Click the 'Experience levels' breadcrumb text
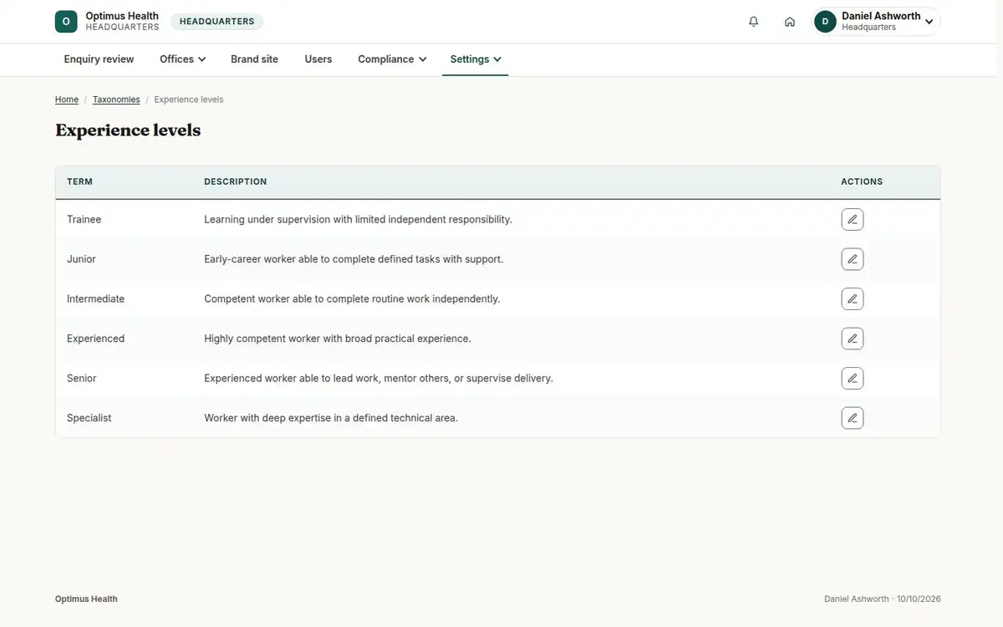This screenshot has height=627, width=1003. click(189, 99)
